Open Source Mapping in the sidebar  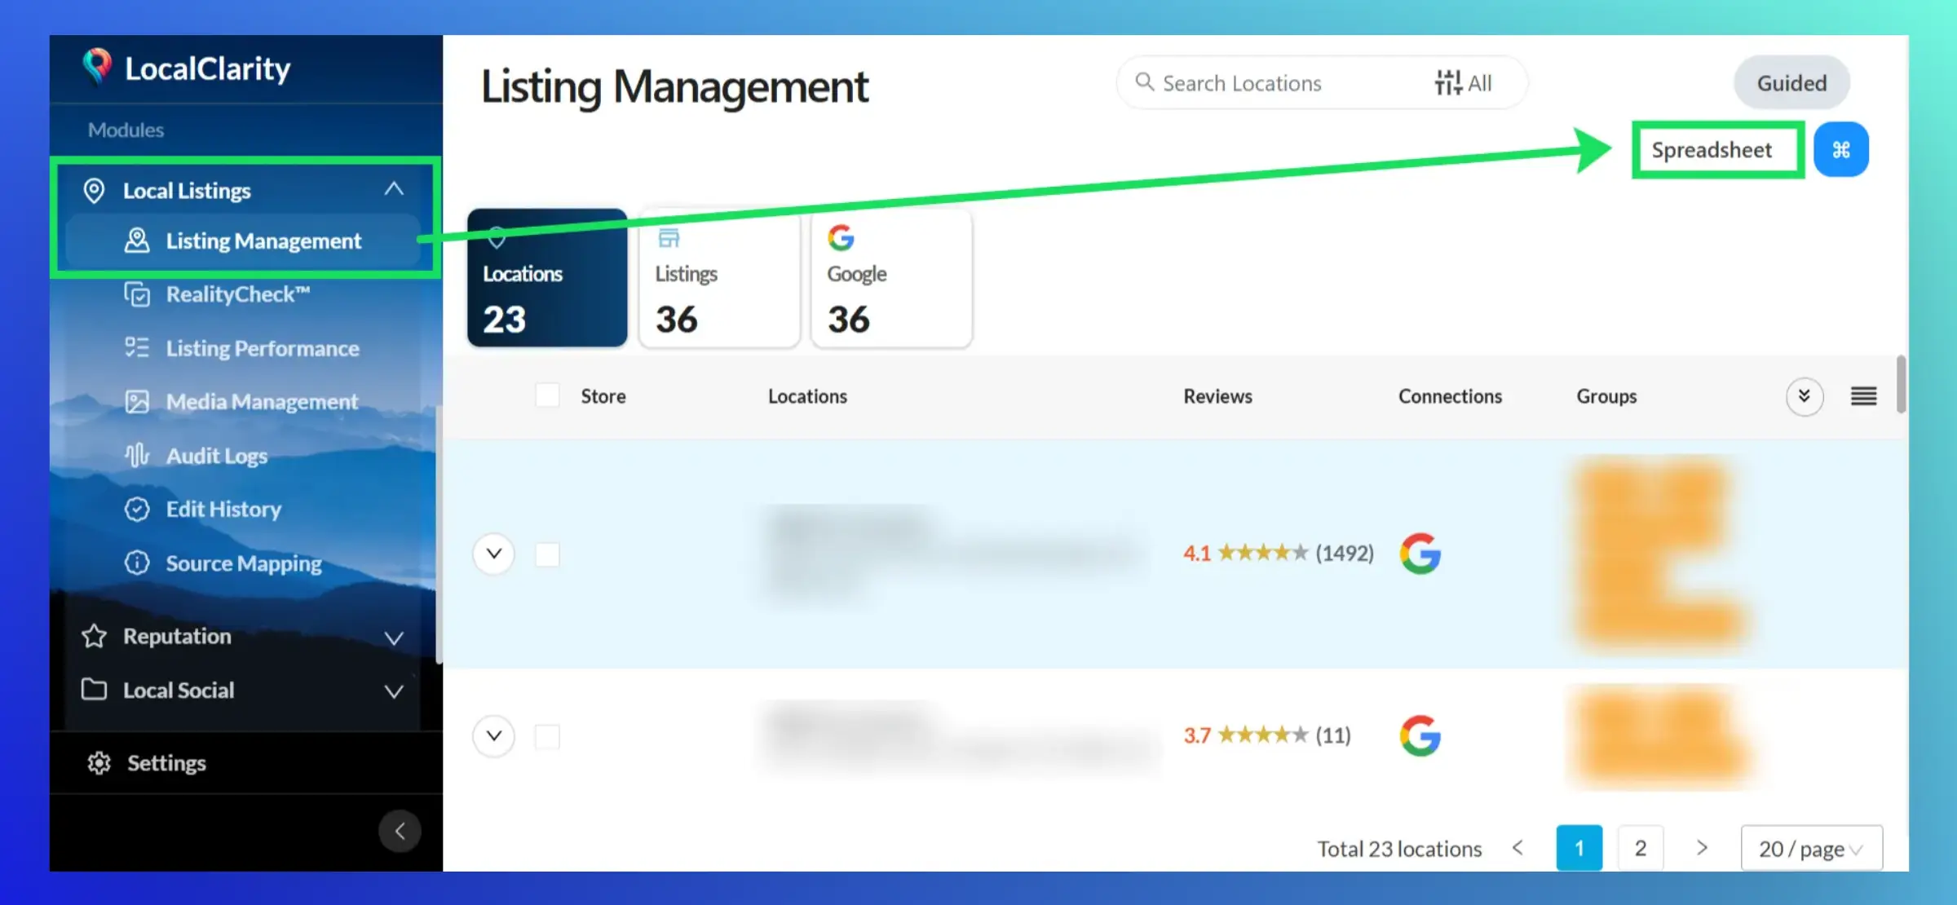244,563
